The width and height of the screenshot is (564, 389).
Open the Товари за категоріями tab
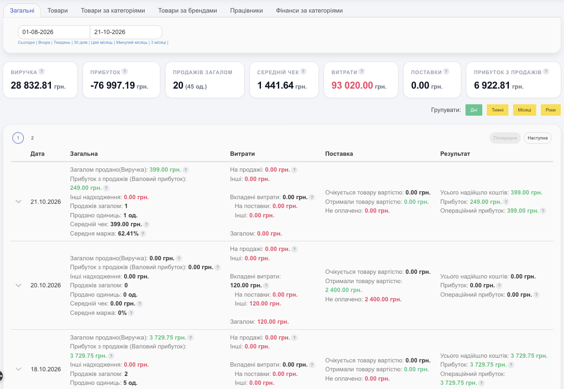tap(113, 10)
